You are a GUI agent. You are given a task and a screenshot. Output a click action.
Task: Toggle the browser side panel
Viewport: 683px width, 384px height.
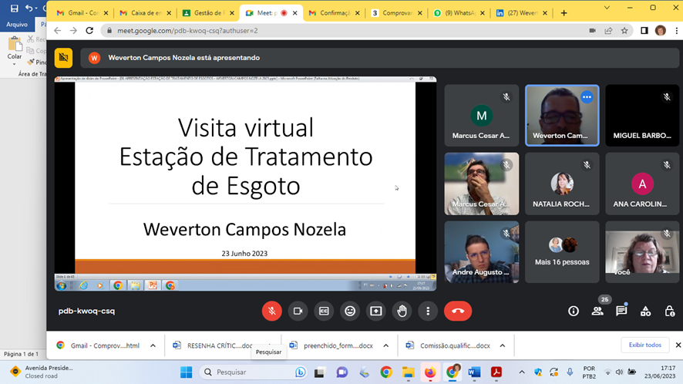pos(644,31)
